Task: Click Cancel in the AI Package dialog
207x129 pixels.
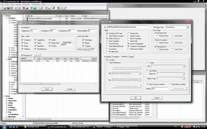Action: coord(157,98)
